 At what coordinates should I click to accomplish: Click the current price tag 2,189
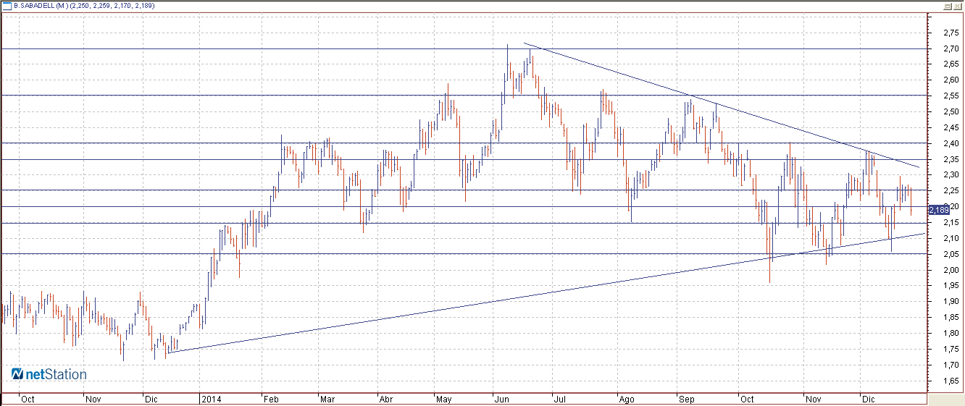coord(938,209)
